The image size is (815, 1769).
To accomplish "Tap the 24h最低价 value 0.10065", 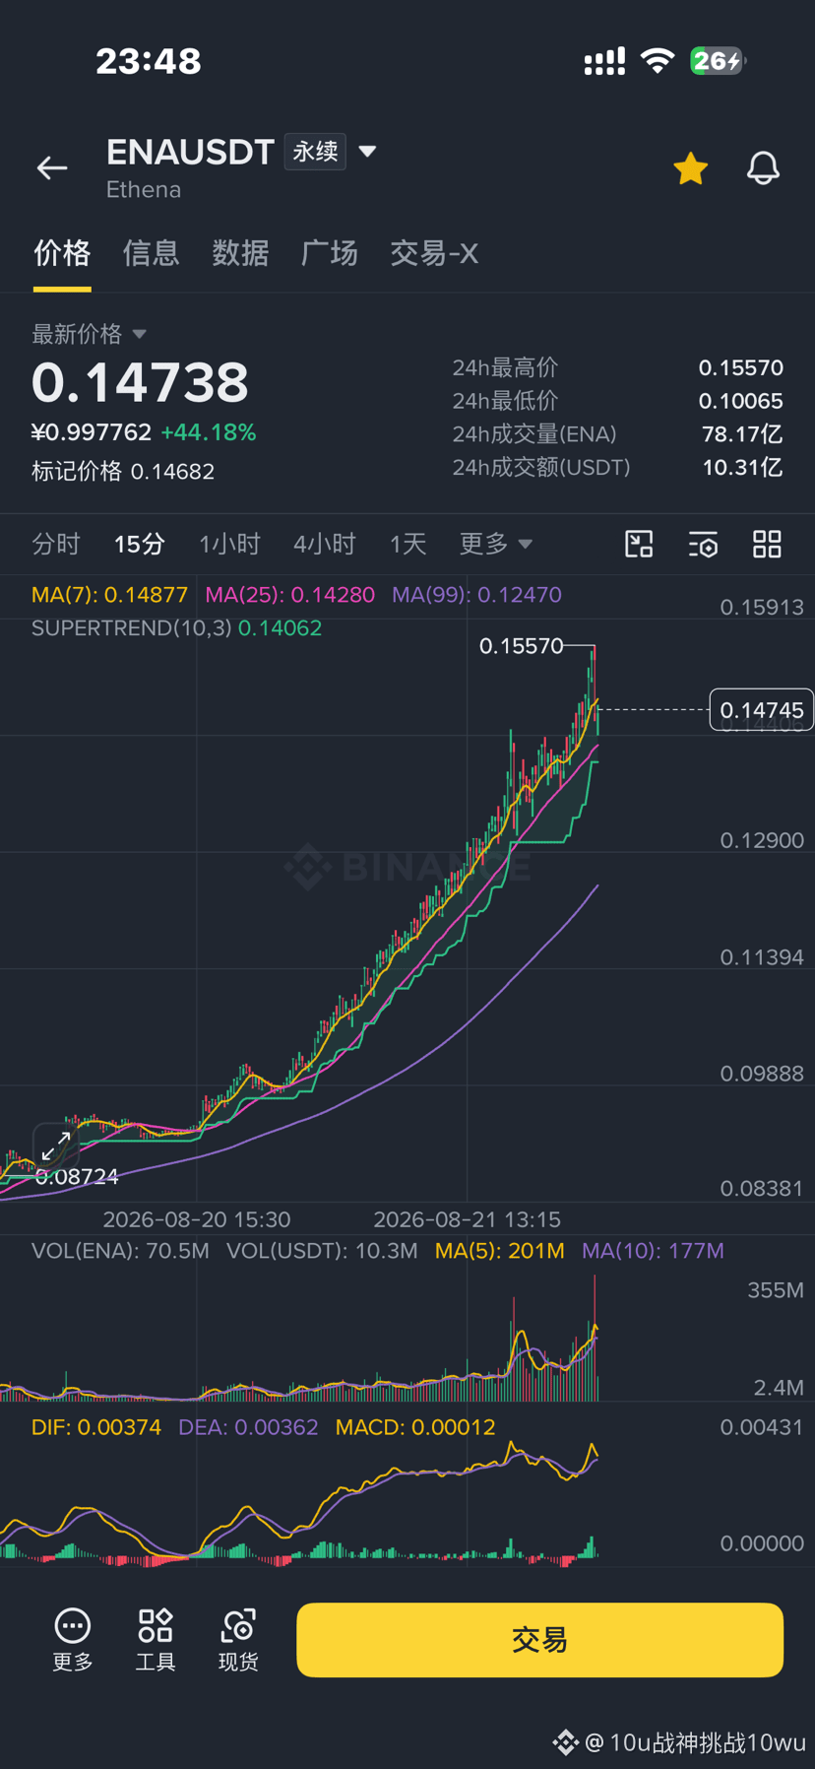I will (x=741, y=401).
